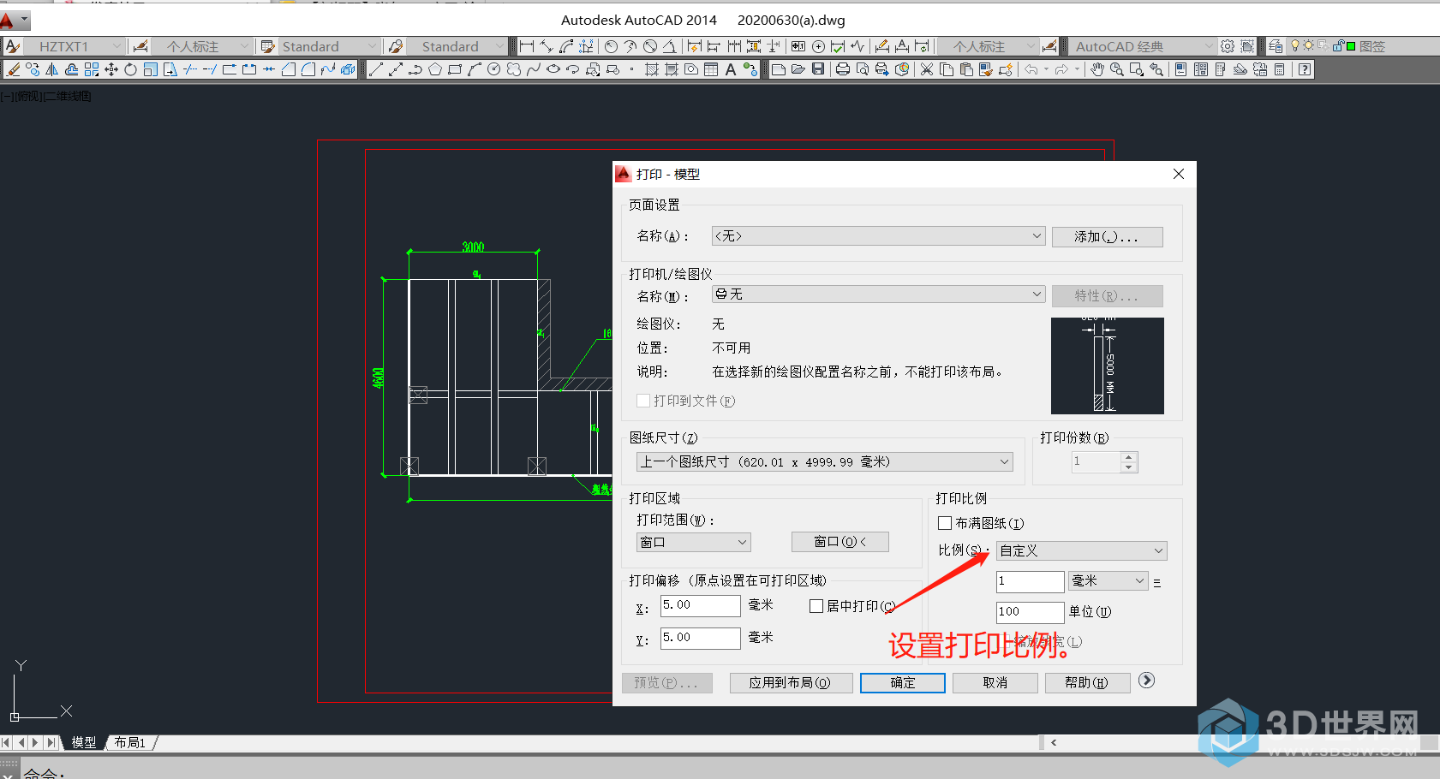
Task: Open the Workspace Settings gear
Action: pyautogui.click(x=1228, y=46)
